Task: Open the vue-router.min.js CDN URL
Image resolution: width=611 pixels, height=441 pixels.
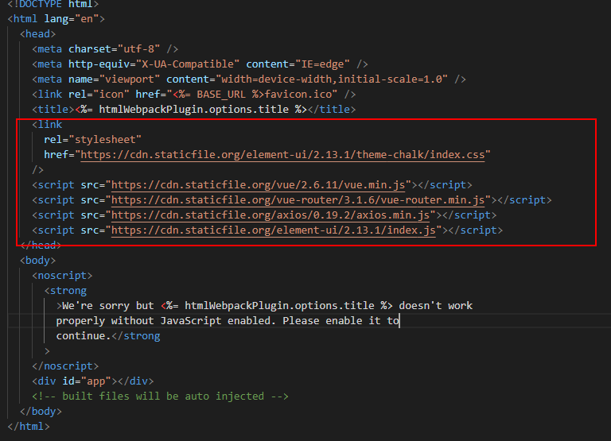Action: [x=298, y=200]
